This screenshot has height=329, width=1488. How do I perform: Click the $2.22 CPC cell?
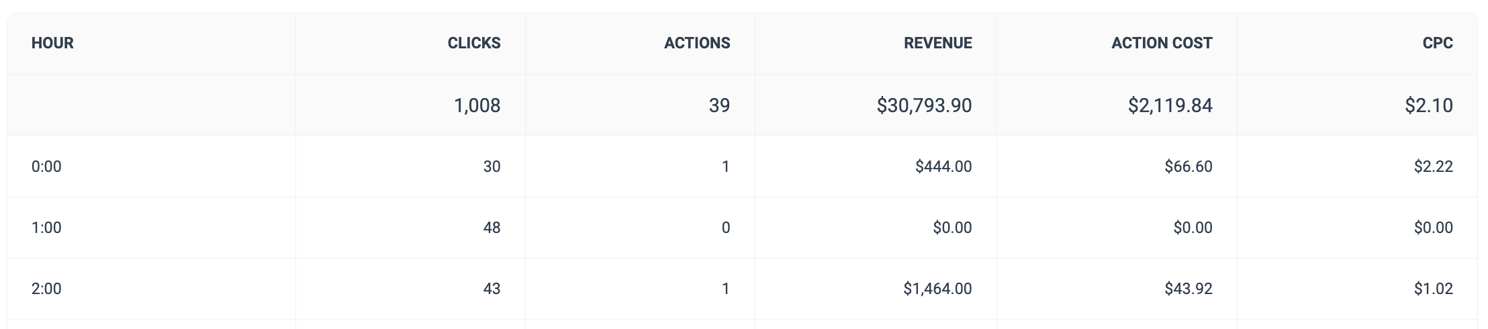(x=1433, y=167)
